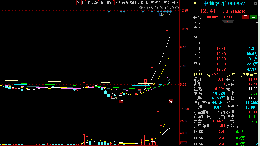The height and width of the screenshot is (146, 260).
Task: Click 加自选 to add to watchlist
Action: point(124,3)
